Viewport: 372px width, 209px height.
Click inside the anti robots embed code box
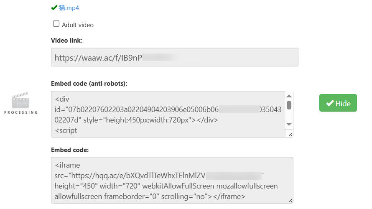[x=167, y=114]
